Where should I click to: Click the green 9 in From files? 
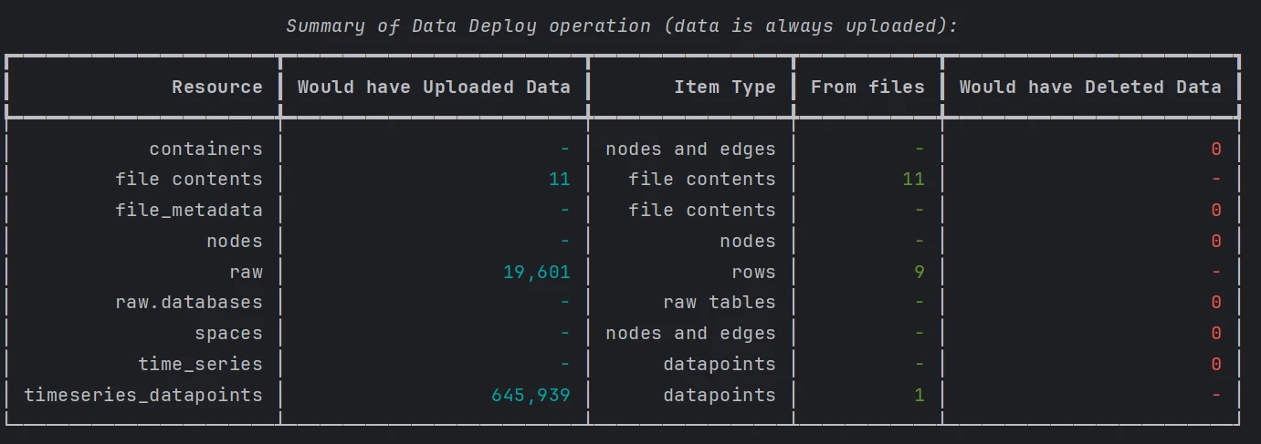(919, 272)
